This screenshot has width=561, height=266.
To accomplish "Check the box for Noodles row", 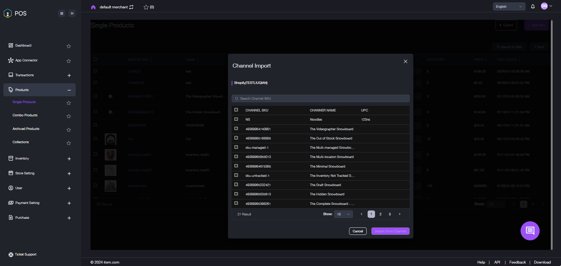I will [236, 119].
